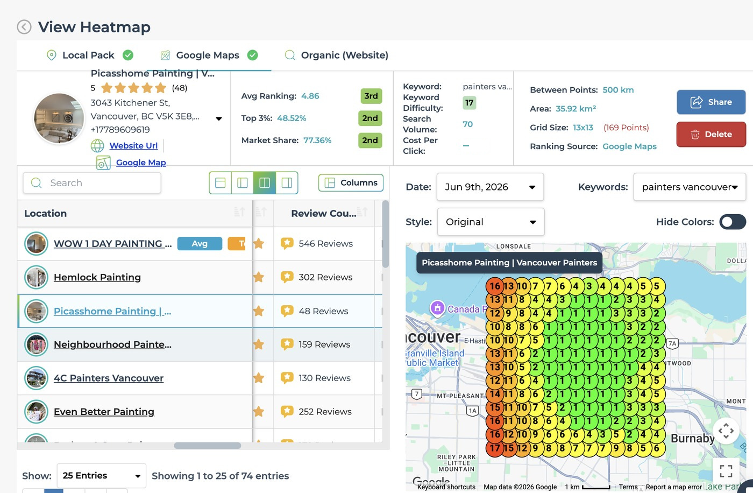Viewport: 753px width, 493px height.
Task: Open the Even Better Painting listing link
Action: pyautogui.click(x=104, y=412)
